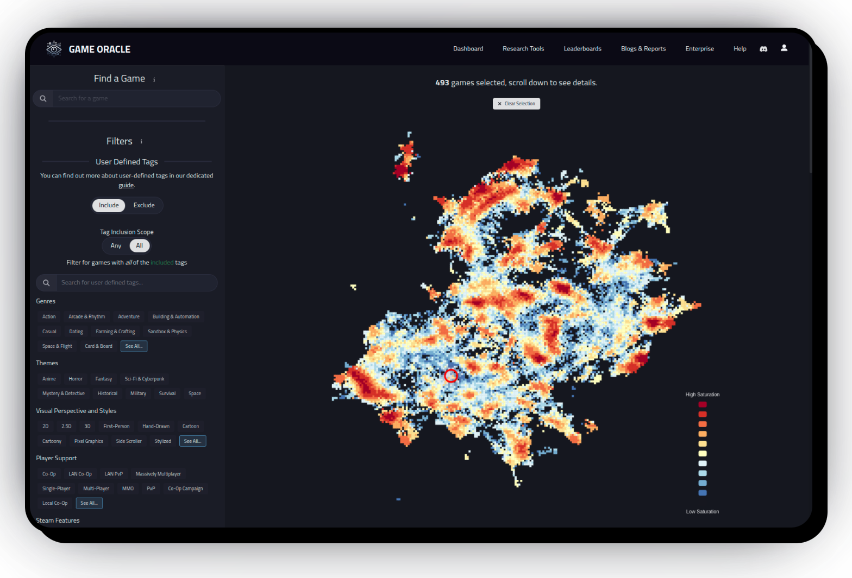Open the Discord icon link
The image size is (852, 578).
(763, 49)
